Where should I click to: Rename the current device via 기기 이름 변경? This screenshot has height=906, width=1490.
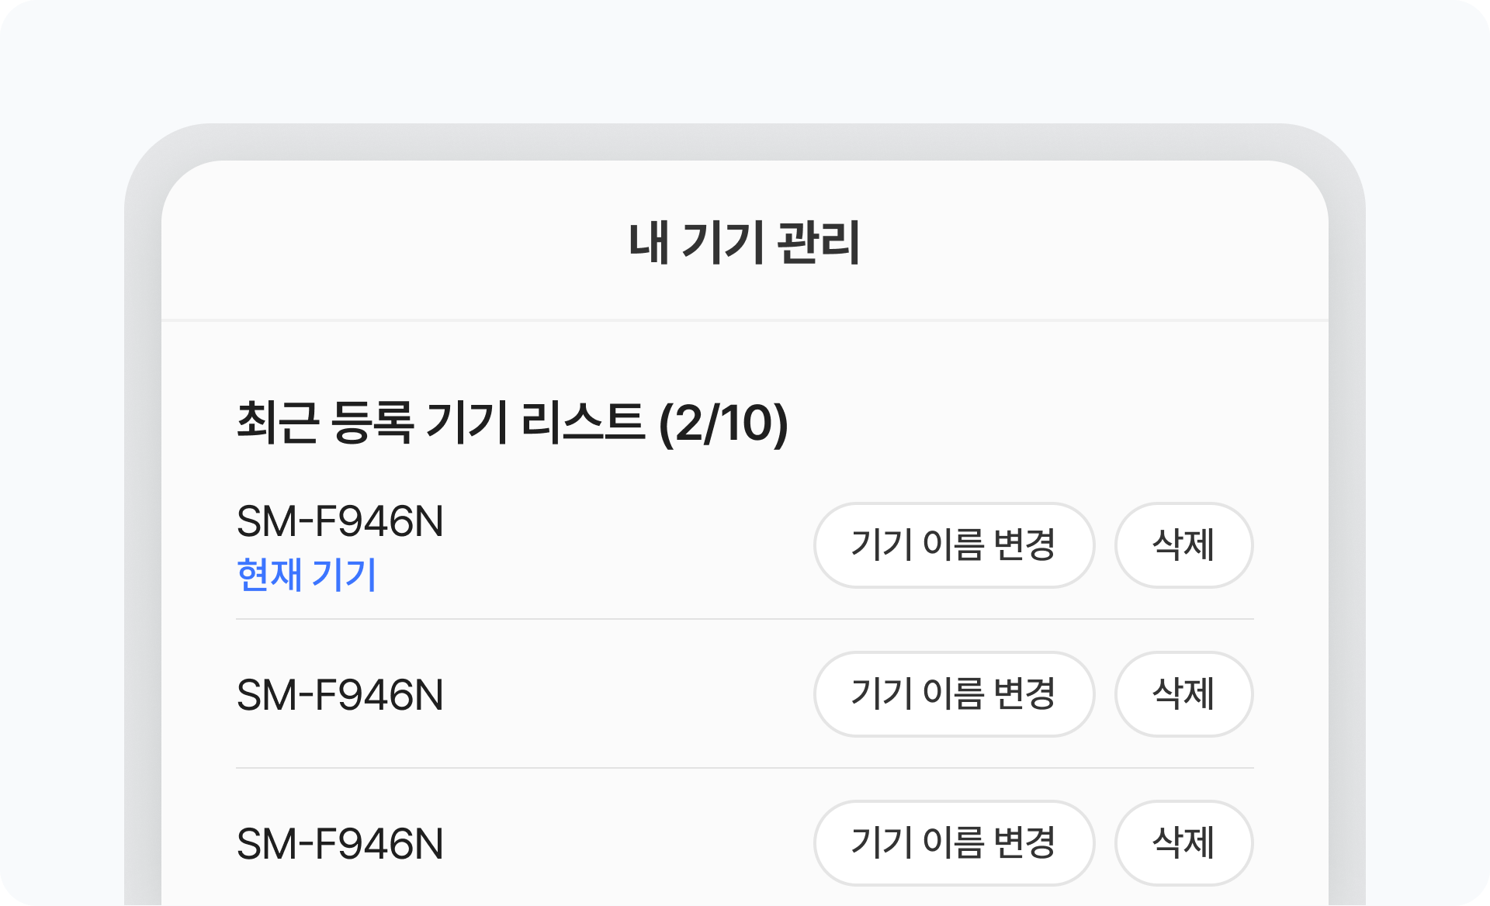point(954,545)
